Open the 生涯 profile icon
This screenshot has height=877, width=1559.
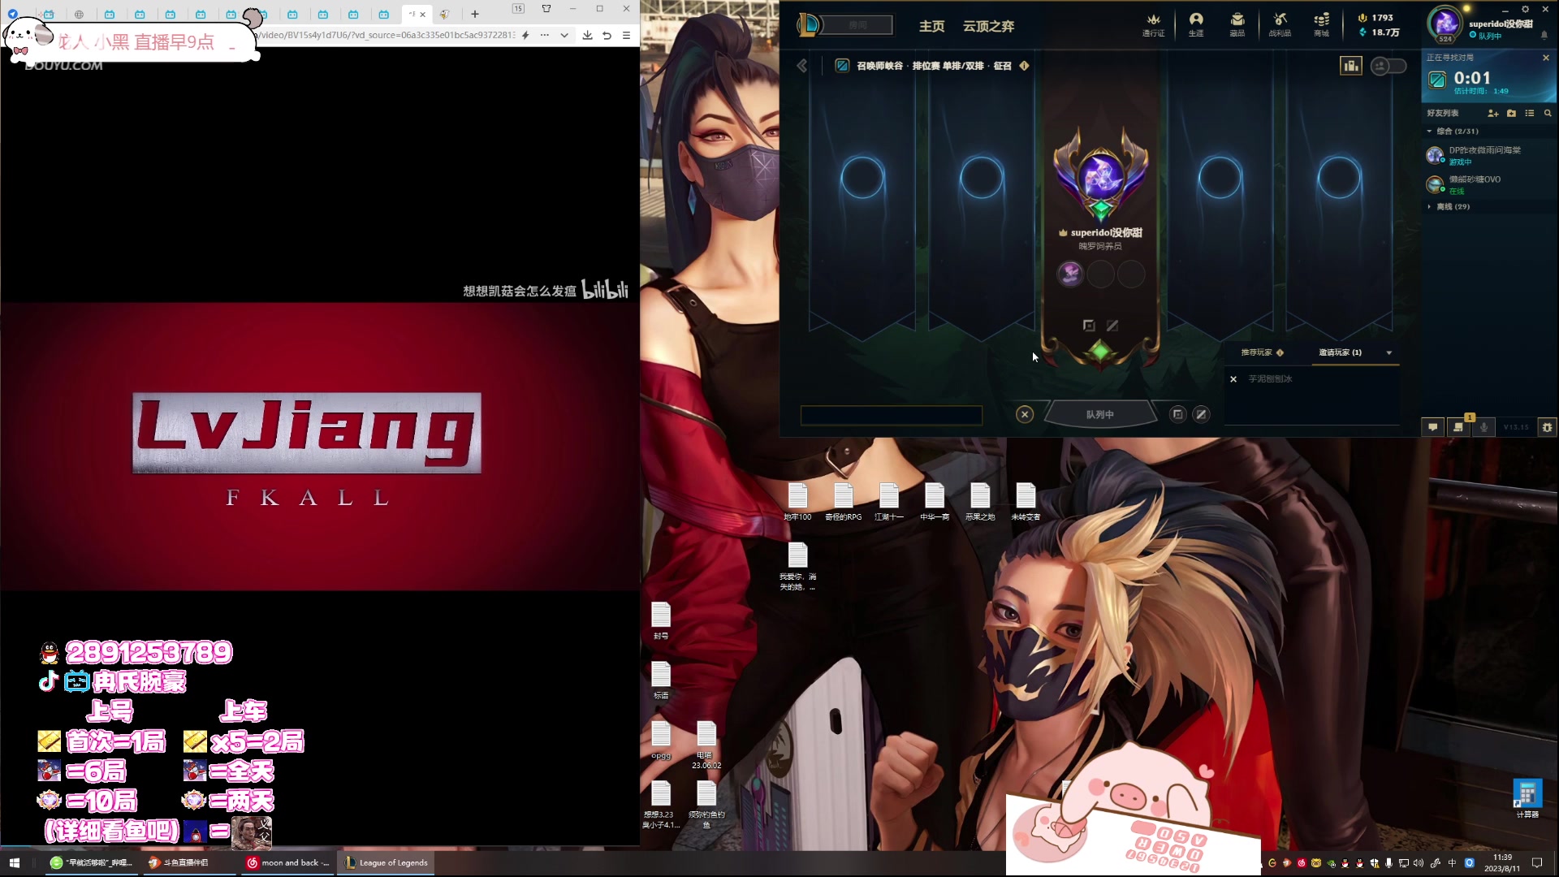(x=1196, y=24)
